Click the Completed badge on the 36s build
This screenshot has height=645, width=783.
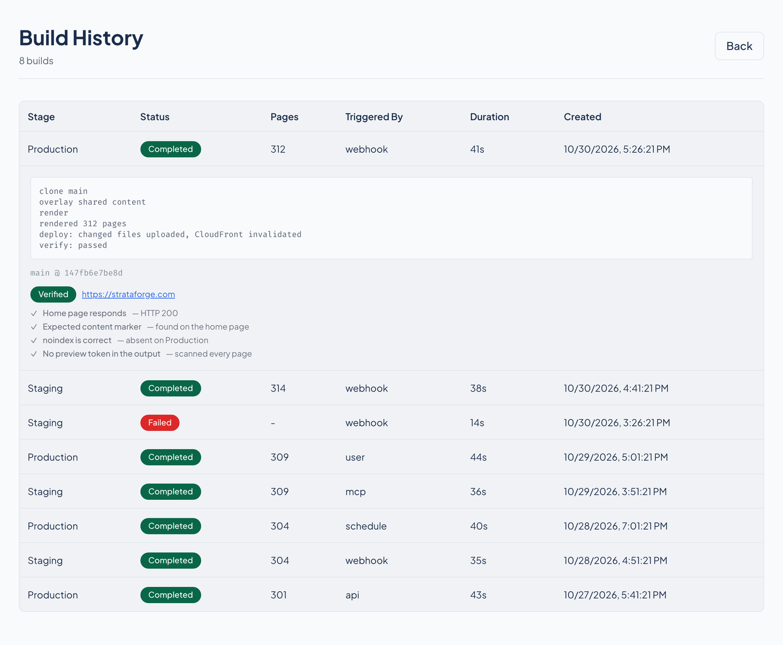click(171, 492)
